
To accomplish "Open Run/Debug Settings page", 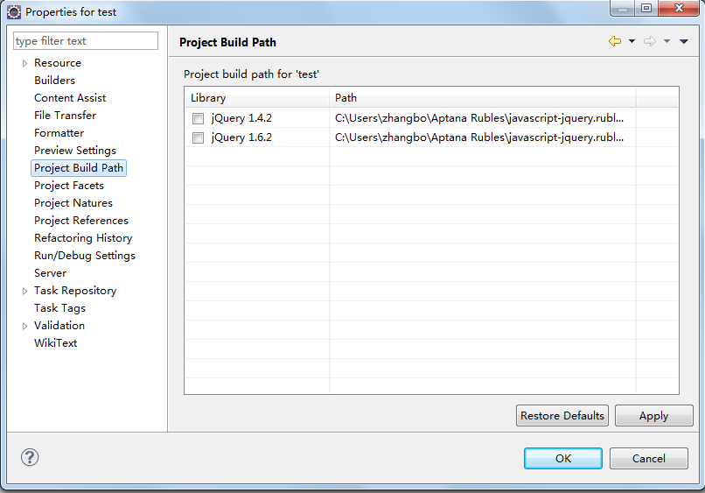I will pos(85,256).
